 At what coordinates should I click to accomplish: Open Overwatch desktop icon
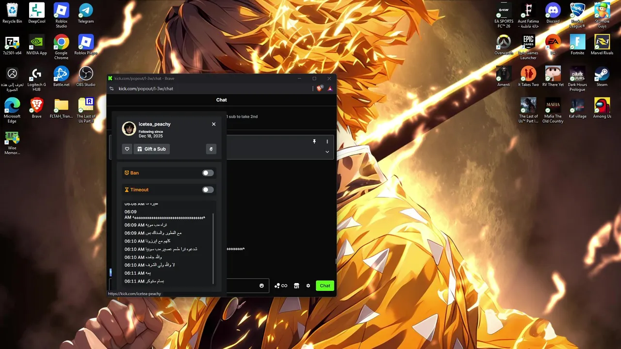(504, 45)
